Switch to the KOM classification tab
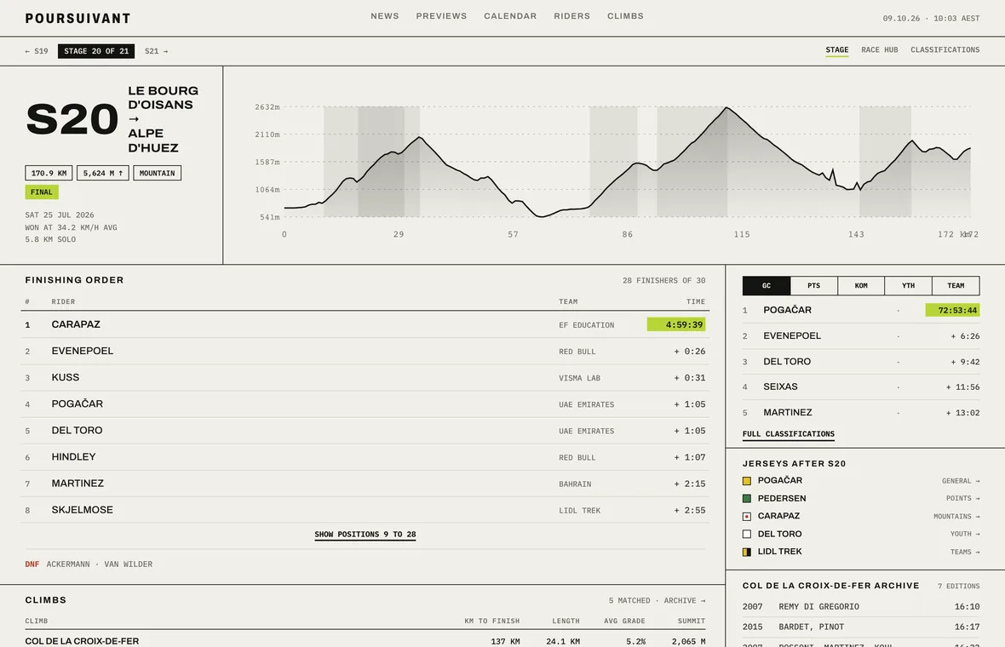The height and width of the screenshot is (647, 1005). 861,286
